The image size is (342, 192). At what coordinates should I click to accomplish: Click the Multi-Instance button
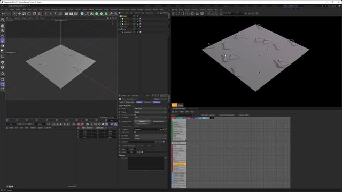point(142,124)
